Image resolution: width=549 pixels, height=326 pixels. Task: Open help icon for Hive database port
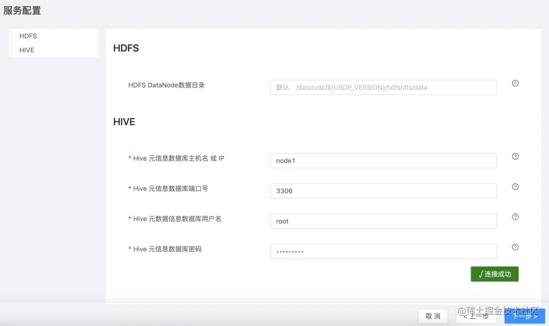click(x=515, y=187)
